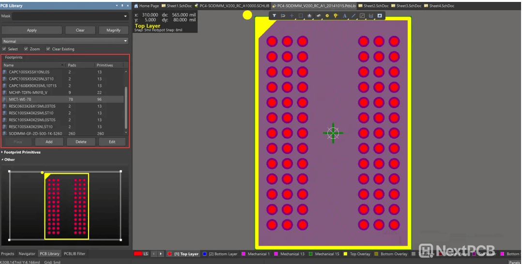Select the SODIMM-GF-2D-500-1K-S260 footprint row
Image resolution: width=523 pixels, height=264 pixels.
pyautogui.click(x=35, y=133)
